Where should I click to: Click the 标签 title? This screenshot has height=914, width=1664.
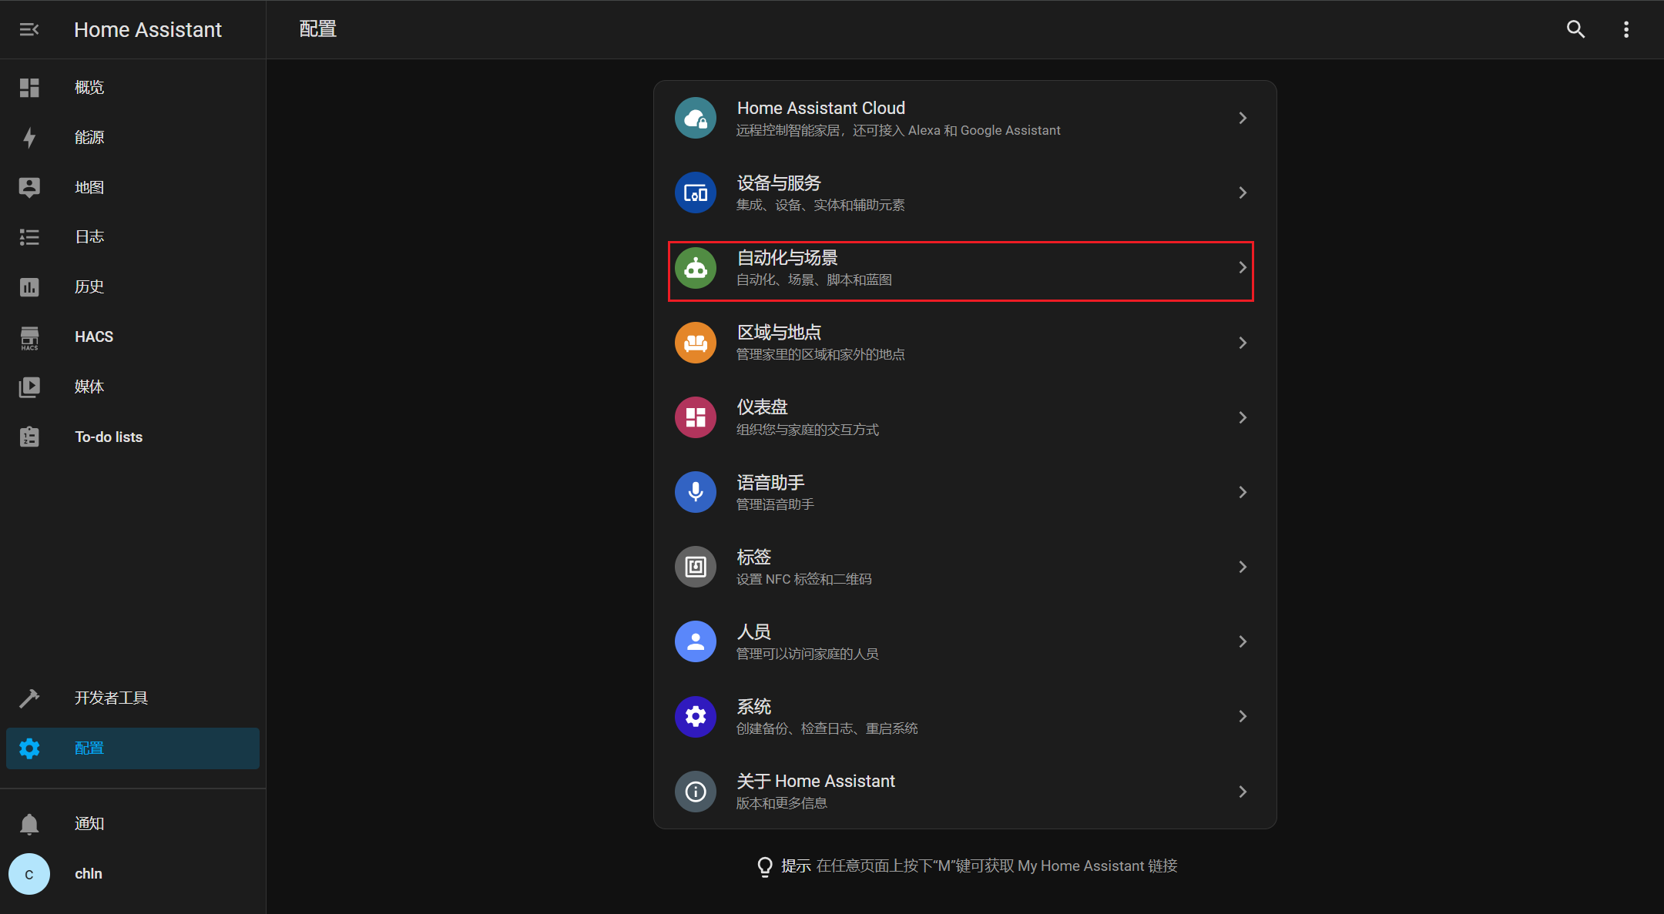click(x=753, y=557)
